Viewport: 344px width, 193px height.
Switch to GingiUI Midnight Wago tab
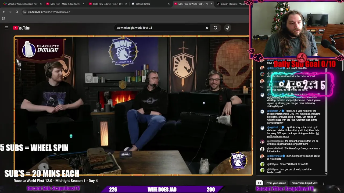click(x=232, y=4)
